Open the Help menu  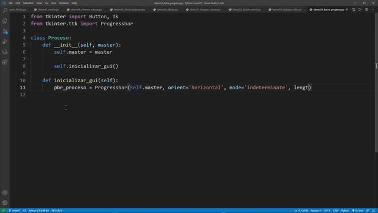pyautogui.click(x=74, y=3)
